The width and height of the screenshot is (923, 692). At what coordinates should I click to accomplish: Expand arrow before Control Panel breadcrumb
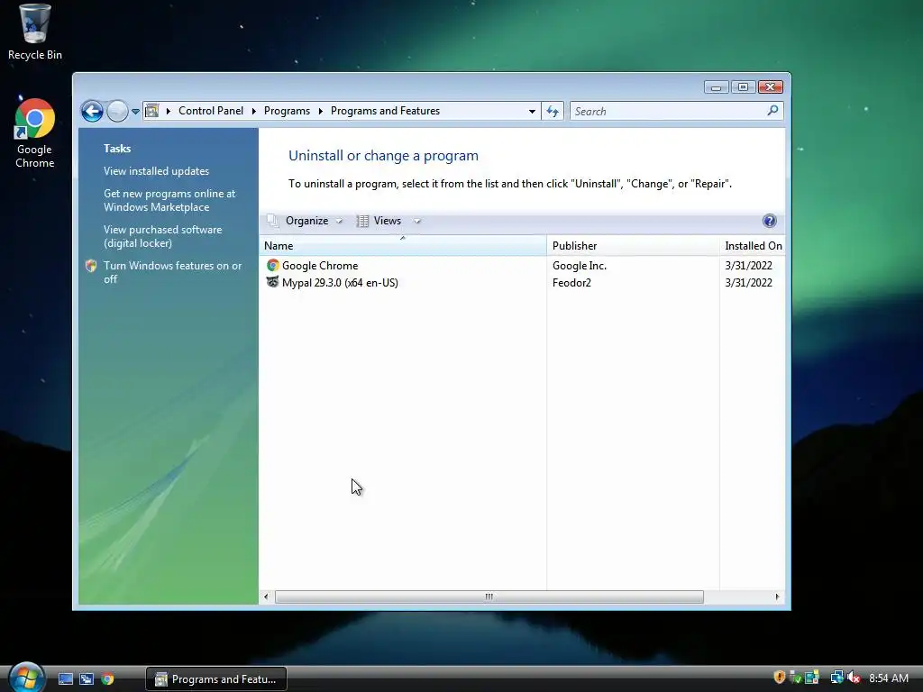pos(169,111)
